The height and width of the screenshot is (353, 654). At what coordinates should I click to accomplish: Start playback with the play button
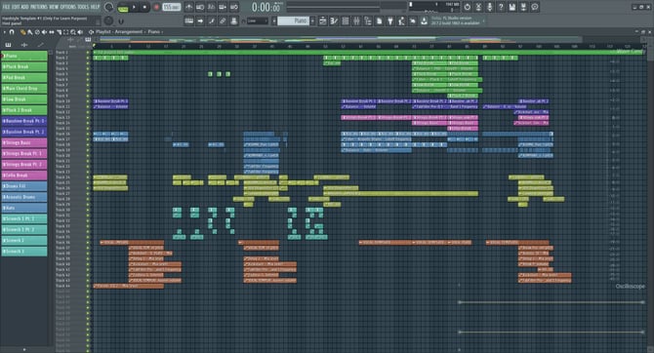click(x=134, y=7)
